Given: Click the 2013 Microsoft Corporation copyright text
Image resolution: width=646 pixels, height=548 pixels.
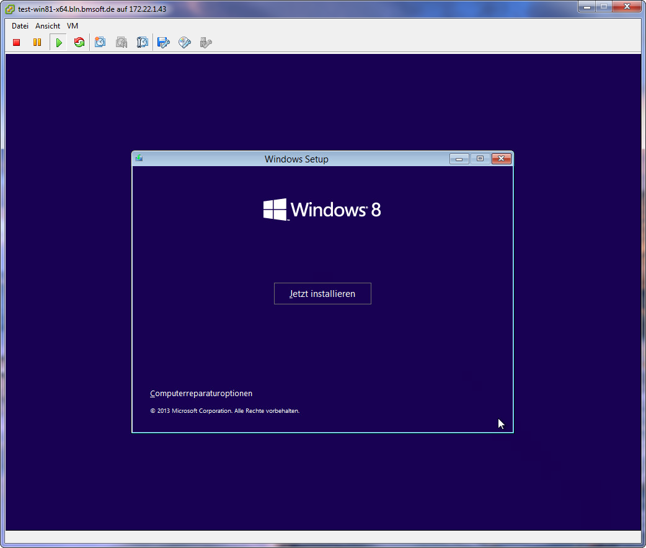Looking at the screenshot, I should (225, 411).
